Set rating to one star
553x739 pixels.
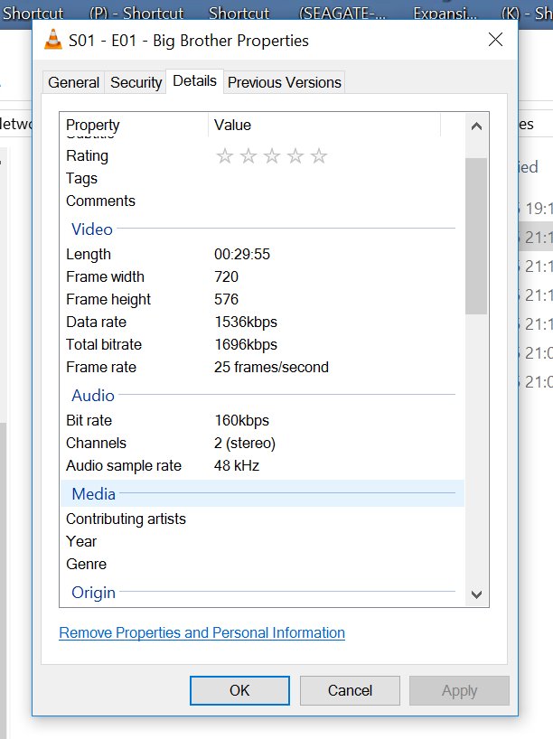[x=225, y=156]
